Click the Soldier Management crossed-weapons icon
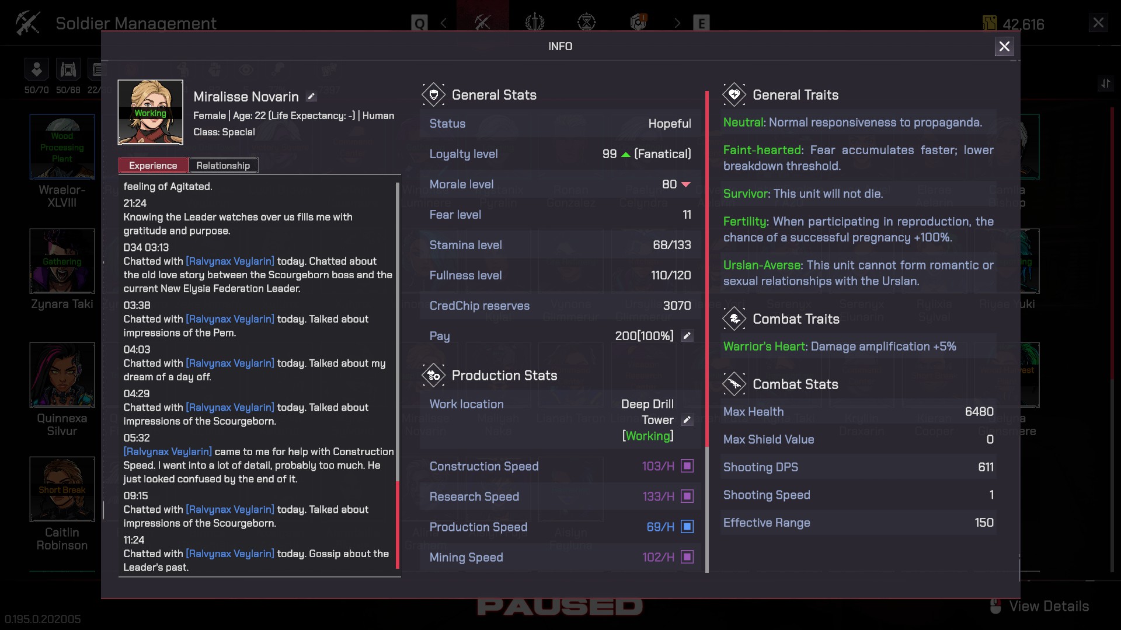Screen dimensions: 1121x630 click(27, 23)
